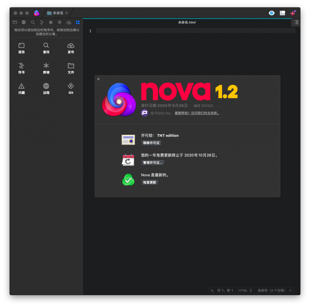Open the Remote (远程) sidebar item
The width and height of the screenshot is (310, 307).
(x=46, y=89)
